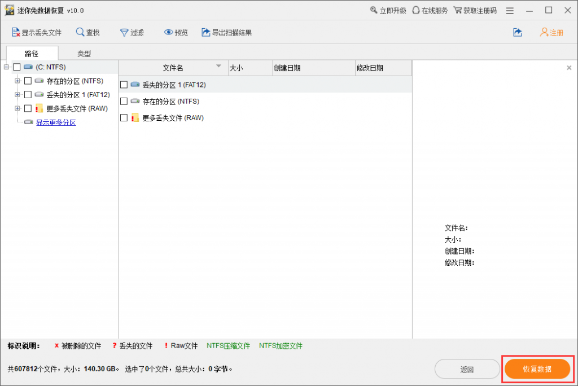Screen dimensions: 578x386
Task: Check 存在的分区 (NTFS) in file list
Action: tap(124, 102)
